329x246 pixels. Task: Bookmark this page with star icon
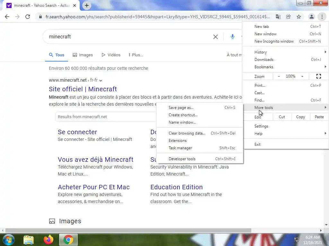(299, 17)
